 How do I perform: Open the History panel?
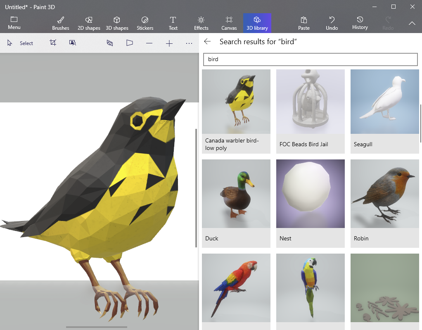pos(360,23)
